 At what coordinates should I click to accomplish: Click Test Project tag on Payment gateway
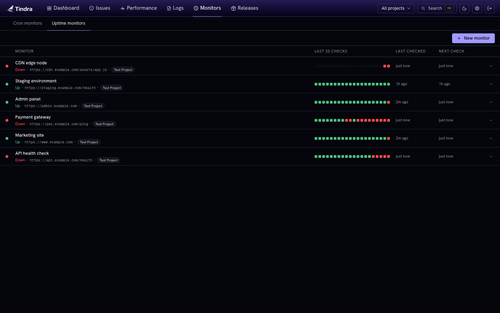[104, 124]
